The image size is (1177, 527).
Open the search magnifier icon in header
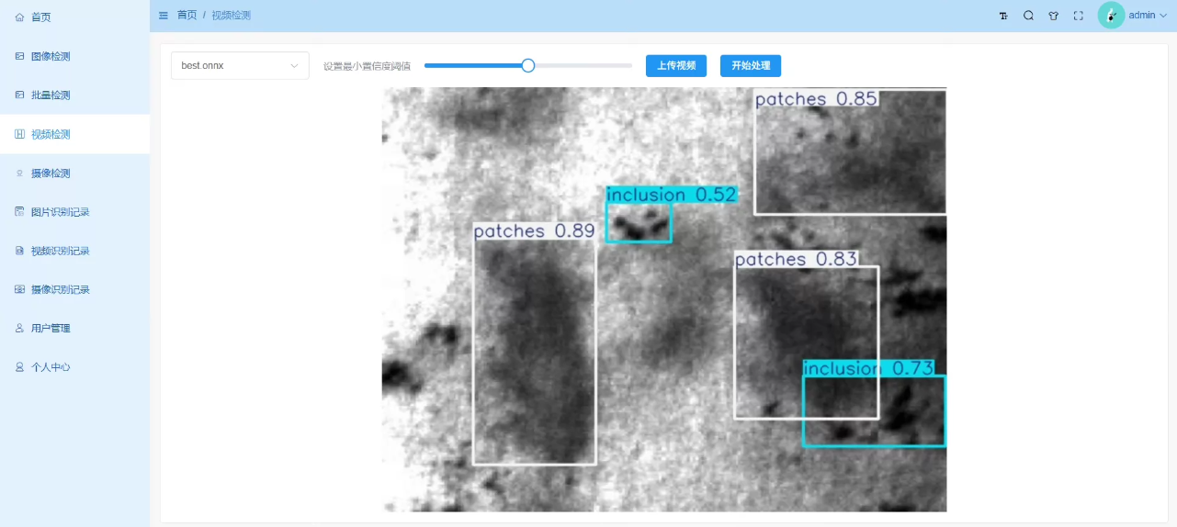(1028, 16)
